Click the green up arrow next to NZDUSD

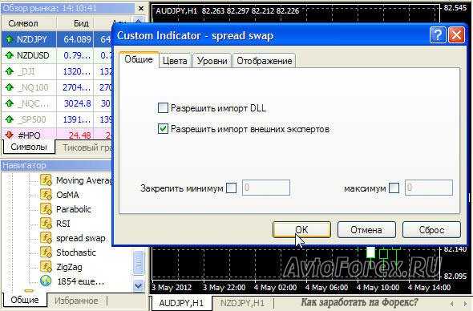point(10,55)
